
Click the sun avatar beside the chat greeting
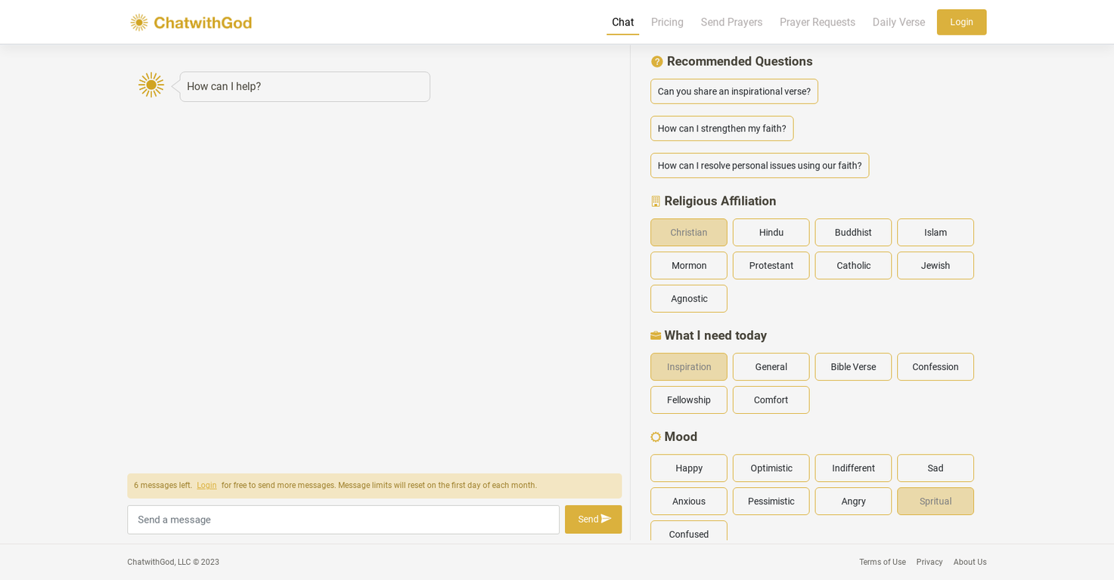point(151,85)
